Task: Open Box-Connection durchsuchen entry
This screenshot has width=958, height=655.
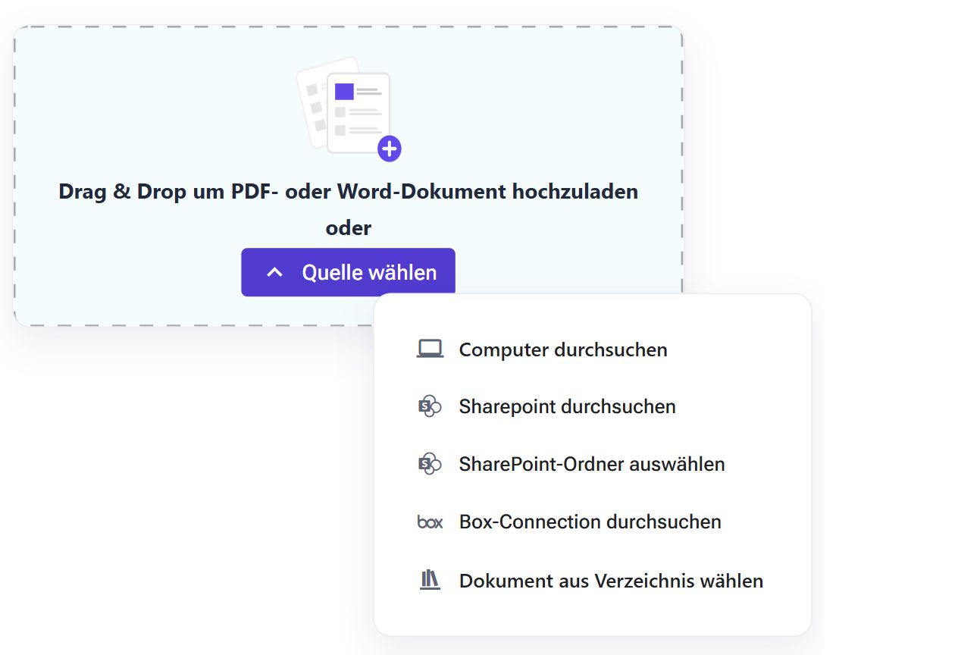Action: tap(590, 522)
